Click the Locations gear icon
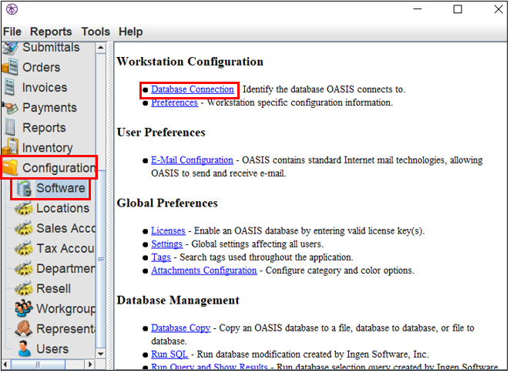This screenshot has height=373, width=510. (24, 208)
